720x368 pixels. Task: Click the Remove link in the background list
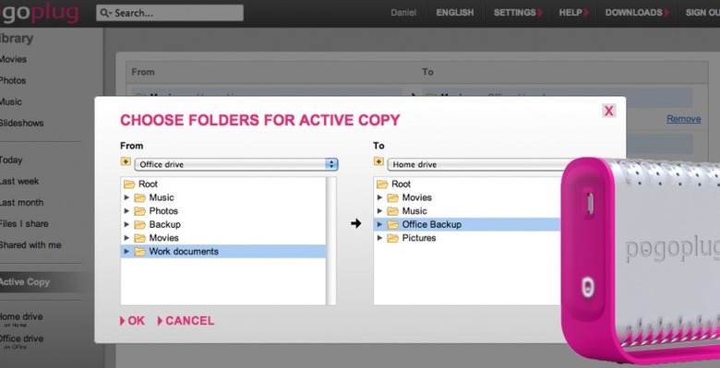coord(684,119)
